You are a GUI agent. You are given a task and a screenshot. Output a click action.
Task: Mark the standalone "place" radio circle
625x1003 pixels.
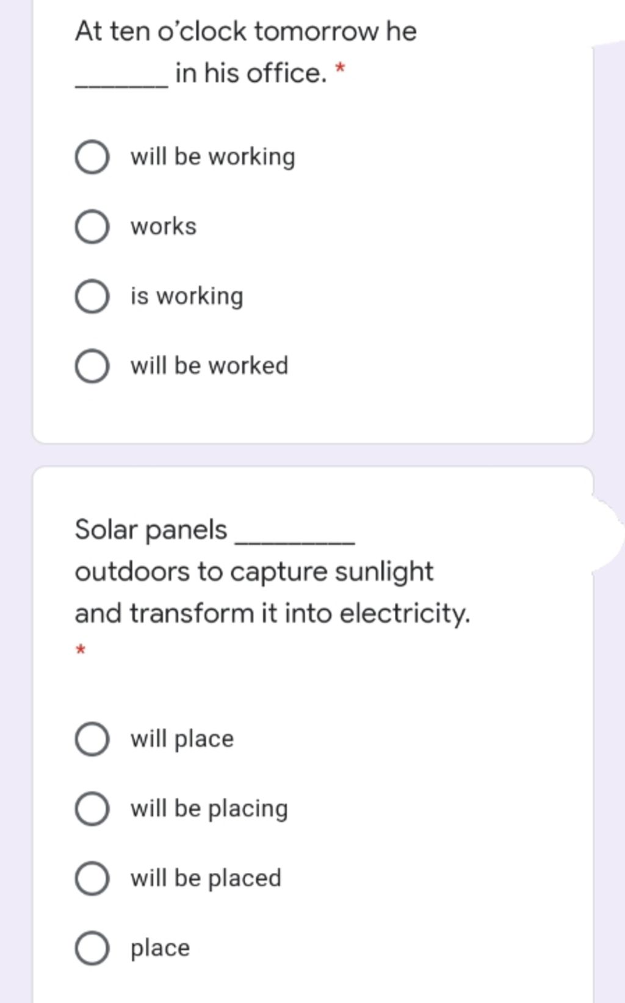(92, 948)
